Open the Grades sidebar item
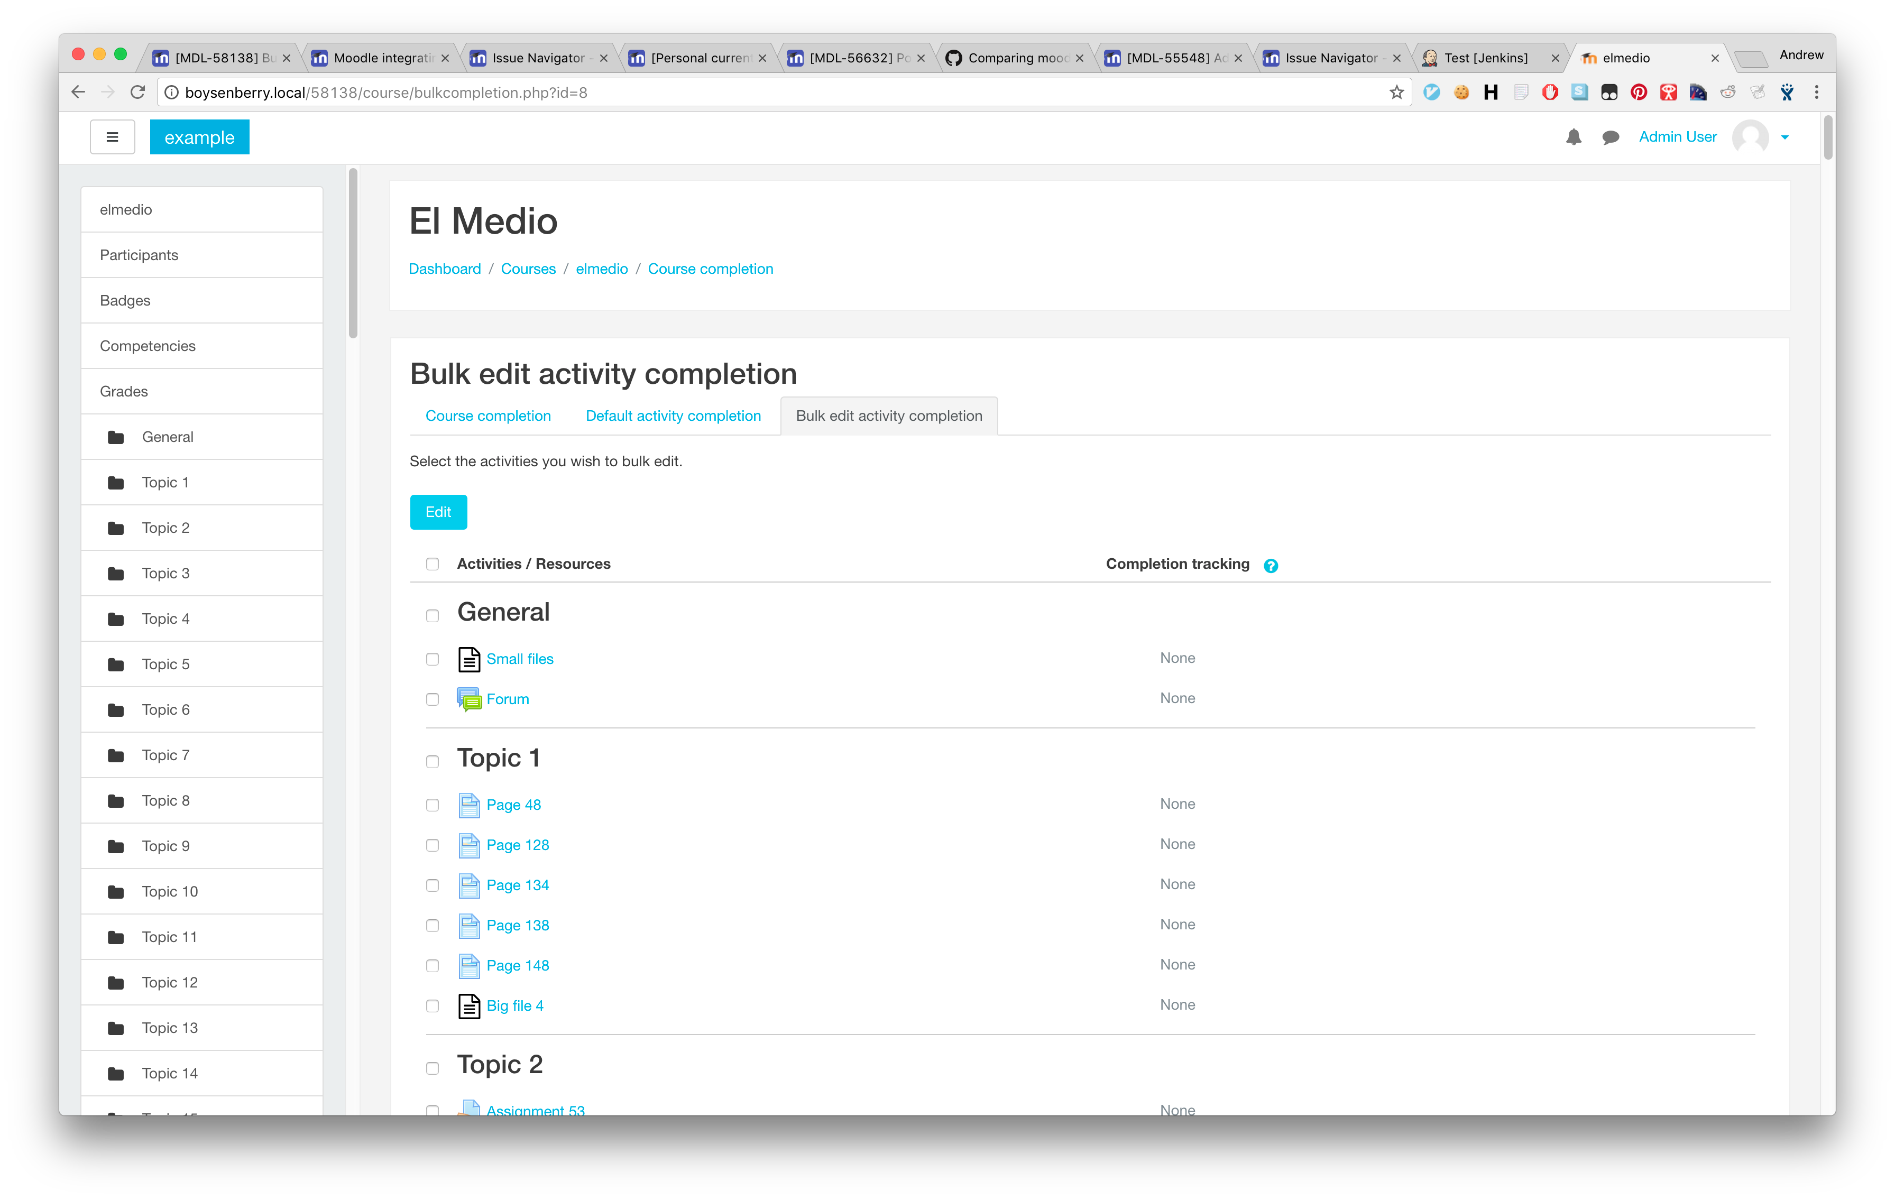 tap(201, 391)
